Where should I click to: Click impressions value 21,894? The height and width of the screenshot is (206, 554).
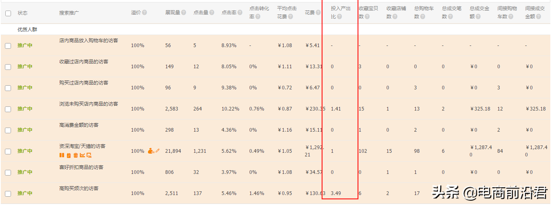(x=173, y=151)
